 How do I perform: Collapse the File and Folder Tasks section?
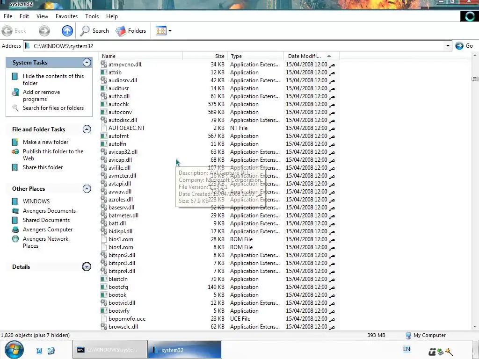click(87, 129)
